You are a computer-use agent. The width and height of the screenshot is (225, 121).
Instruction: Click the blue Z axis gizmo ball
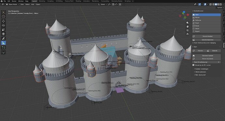click(x=184, y=12)
